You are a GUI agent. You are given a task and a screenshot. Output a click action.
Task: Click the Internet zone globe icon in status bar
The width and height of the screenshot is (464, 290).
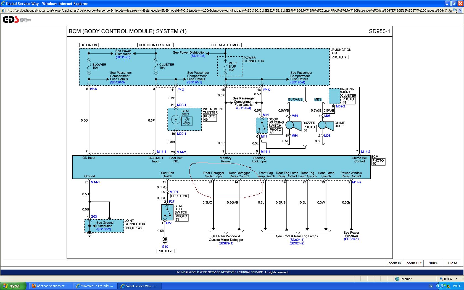[397, 279]
